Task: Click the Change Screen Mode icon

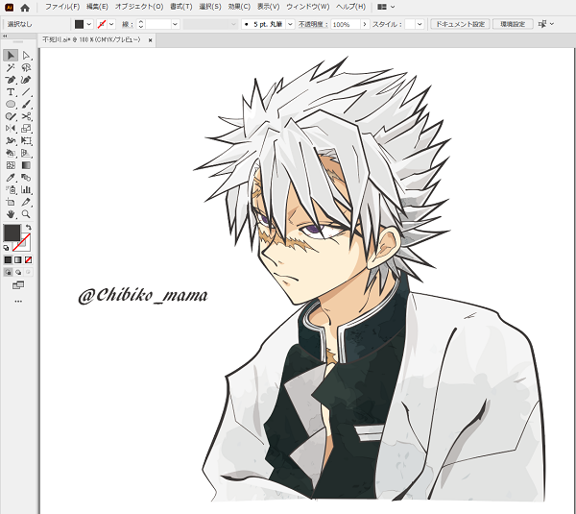Action: tap(18, 285)
